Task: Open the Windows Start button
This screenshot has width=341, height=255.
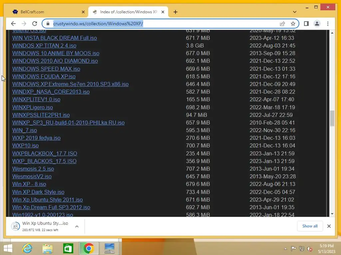Action: point(8,248)
